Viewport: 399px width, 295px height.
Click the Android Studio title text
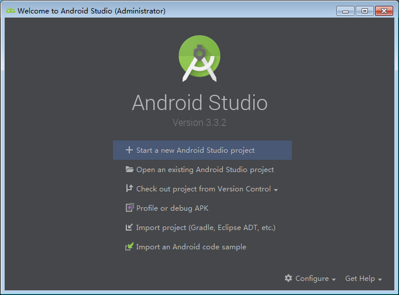pyautogui.click(x=199, y=103)
